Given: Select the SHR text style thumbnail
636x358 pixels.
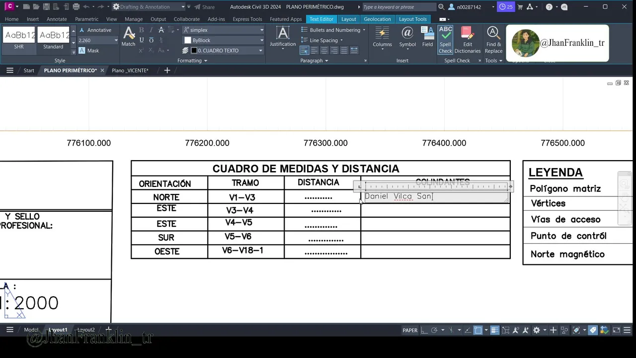Looking at the screenshot, I should click(19, 39).
